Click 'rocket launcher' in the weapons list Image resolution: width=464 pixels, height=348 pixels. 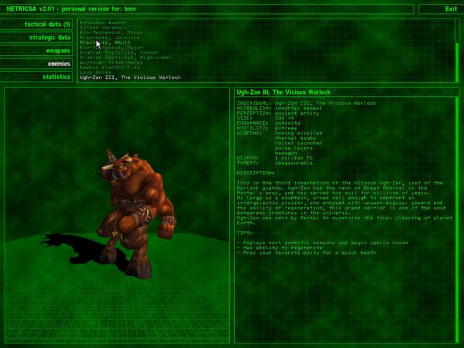coord(298,143)
